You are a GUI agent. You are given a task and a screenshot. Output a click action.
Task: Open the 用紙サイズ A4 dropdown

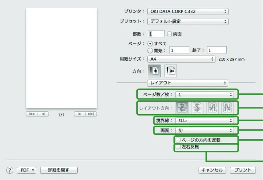181,59
